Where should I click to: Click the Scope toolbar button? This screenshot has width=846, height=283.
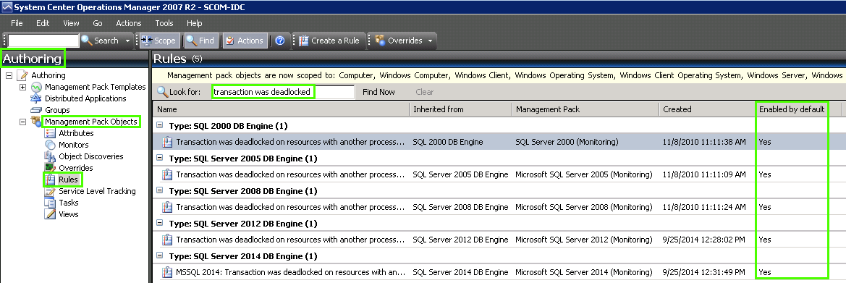point(158,41)
